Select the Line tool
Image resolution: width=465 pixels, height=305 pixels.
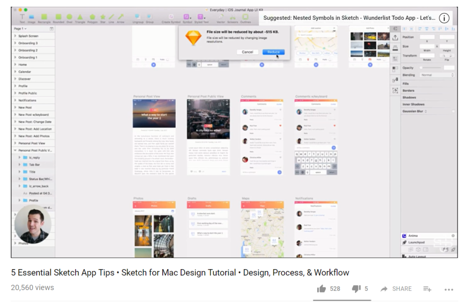click(x=111, y=18)
